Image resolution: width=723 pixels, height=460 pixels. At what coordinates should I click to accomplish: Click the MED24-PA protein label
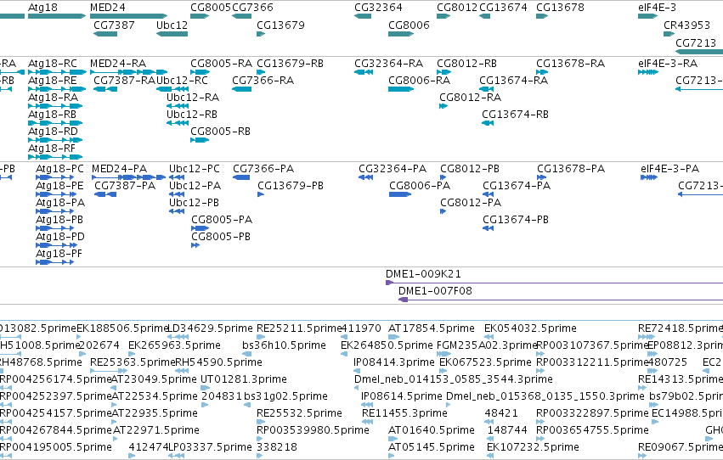120,169
